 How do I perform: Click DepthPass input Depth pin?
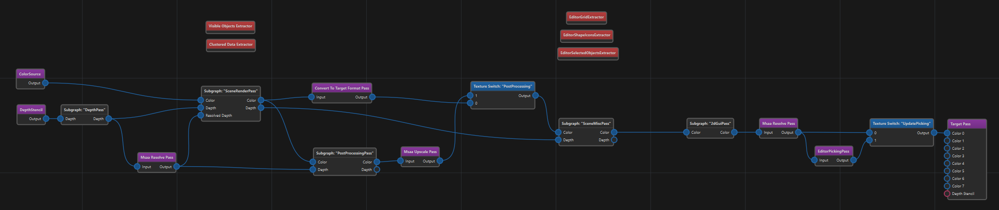(60, 119)
